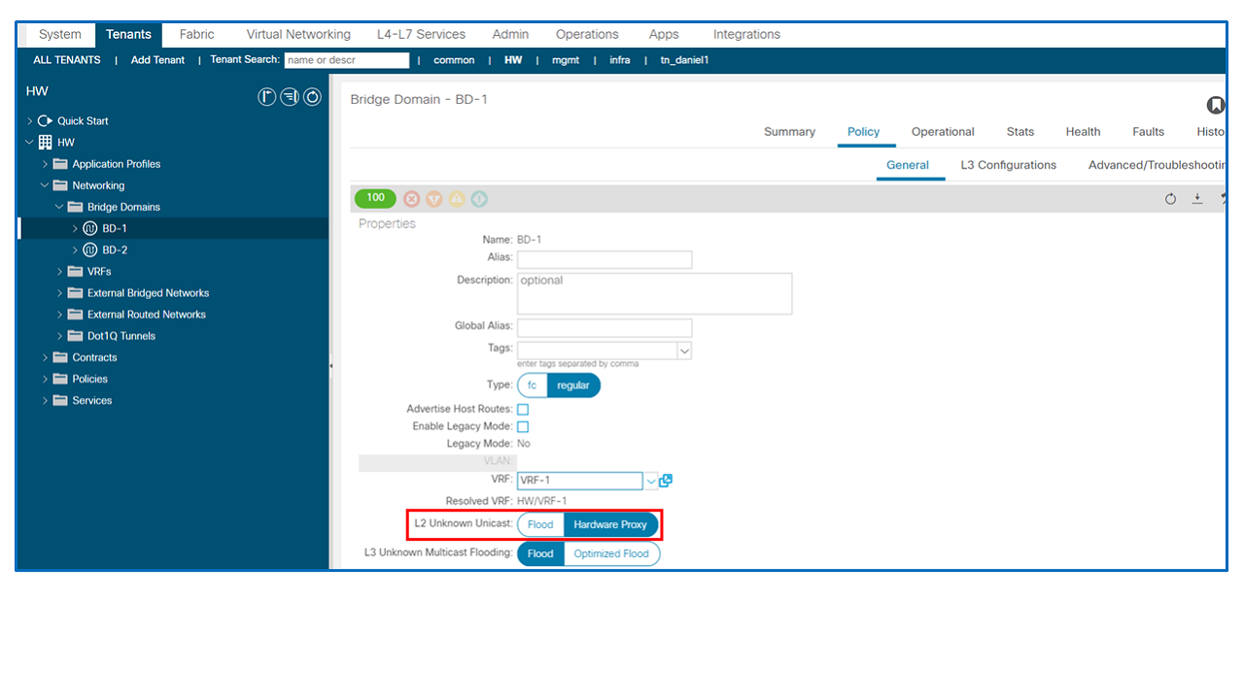Click the flag icon in HW sidebar header
Screen dimensions: 1244x699
267,97
